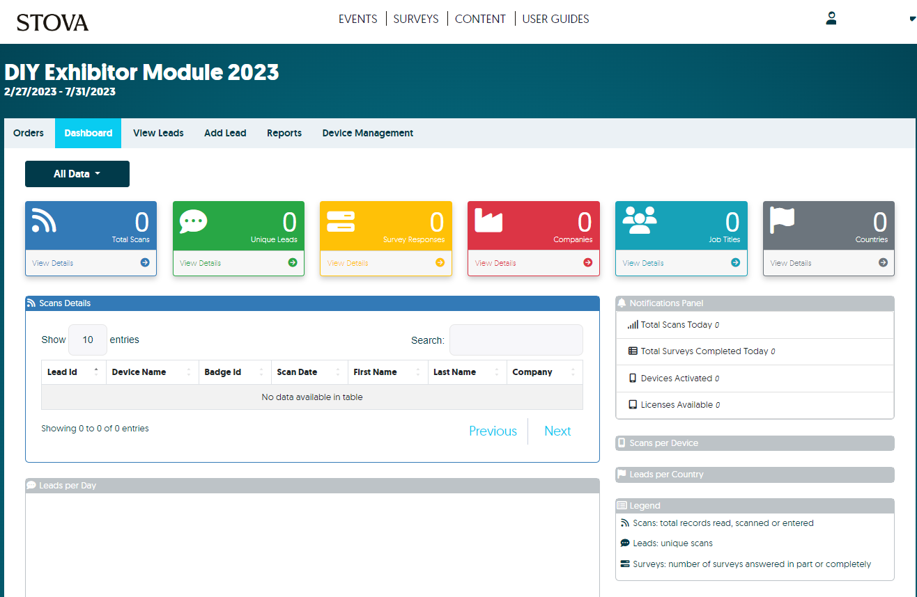Click the Legend Scans RSS icon
This screenshot has height=597, width=917.
[x=625, y=523]
